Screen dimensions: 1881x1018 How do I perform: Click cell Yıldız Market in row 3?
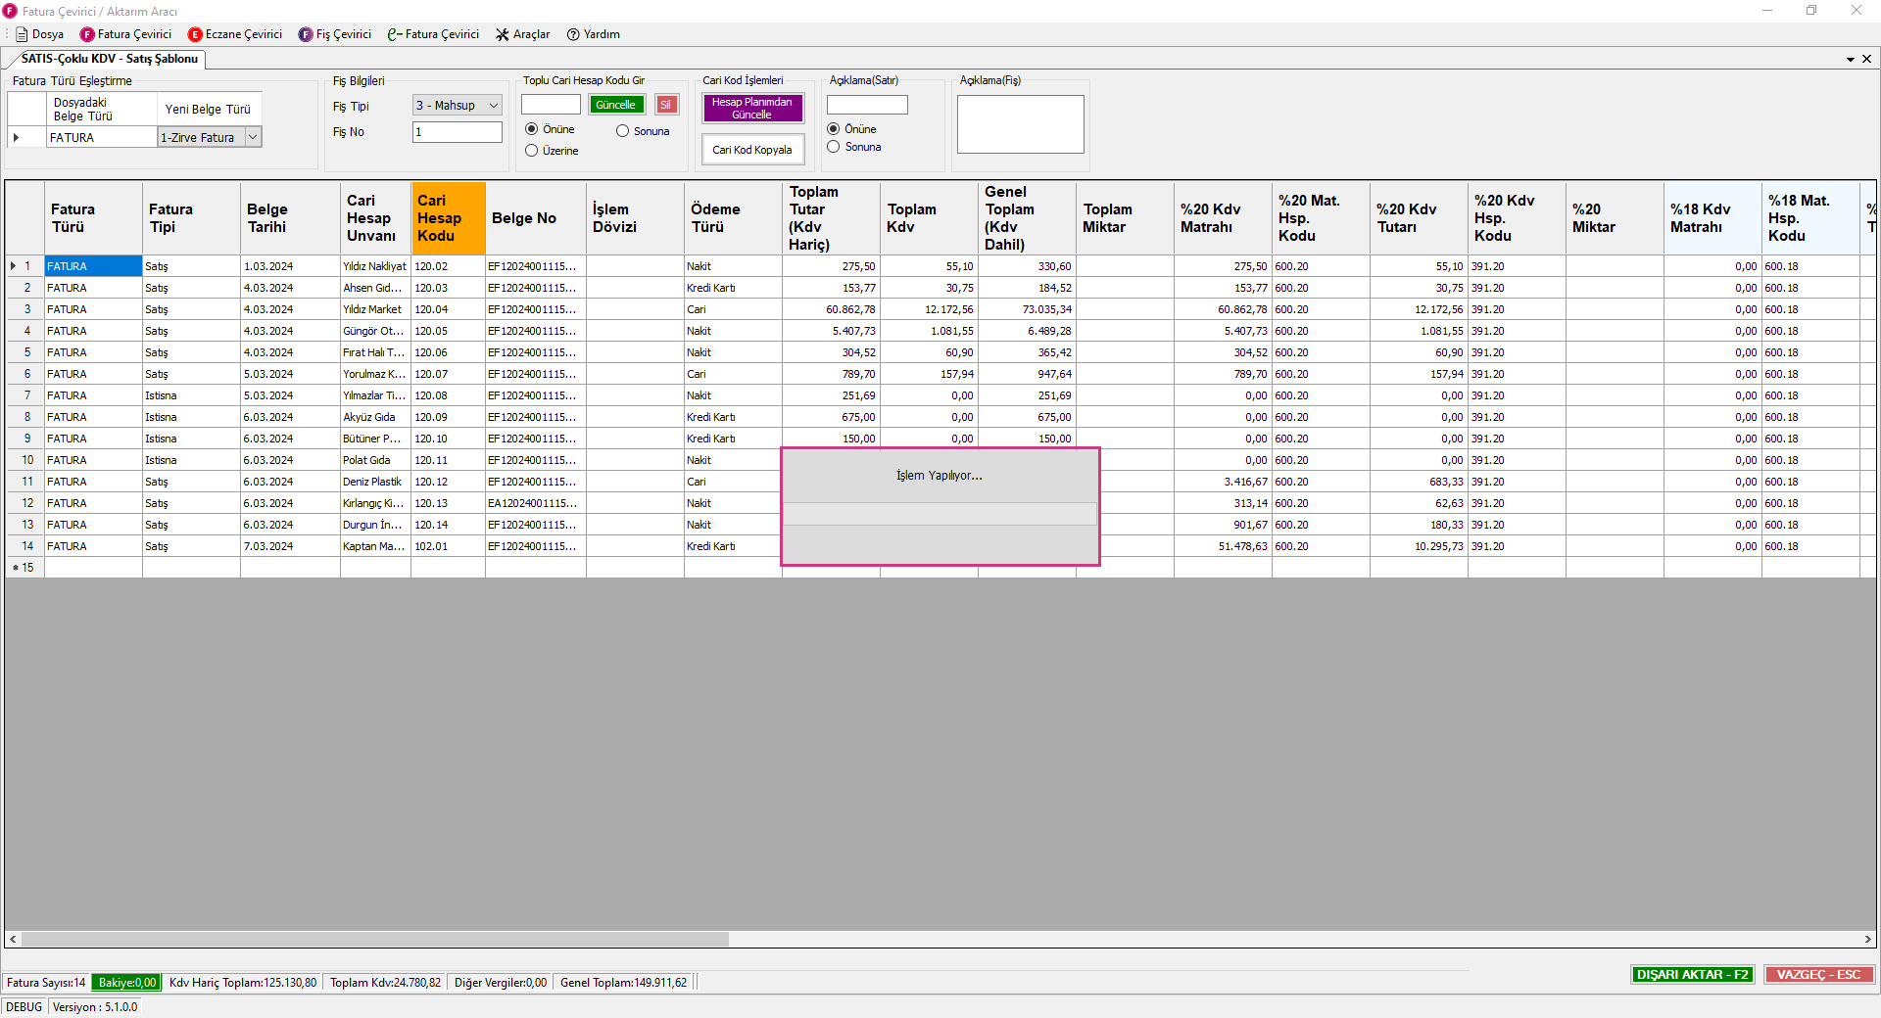pyautogui.click(x=375, y=309)
